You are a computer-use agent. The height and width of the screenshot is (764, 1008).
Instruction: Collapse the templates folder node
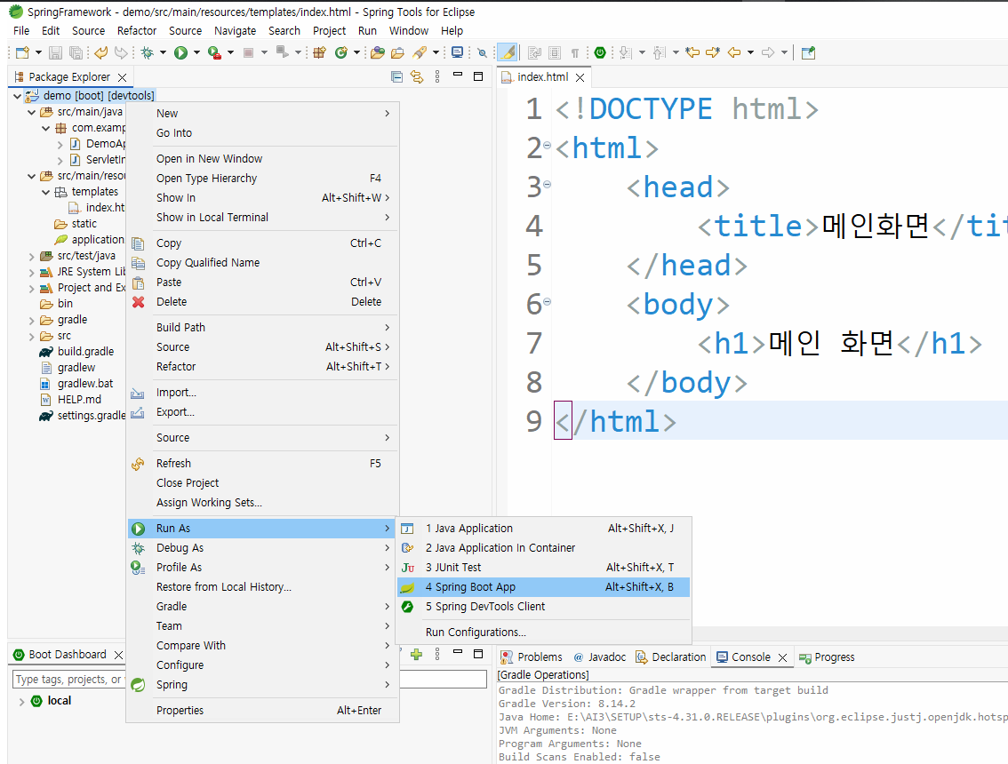point(45,192)
